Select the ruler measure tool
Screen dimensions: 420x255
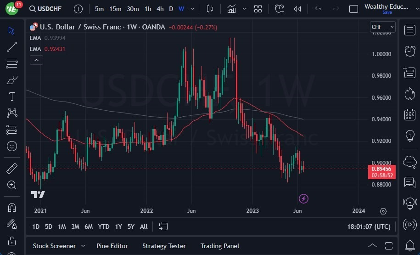12,168
